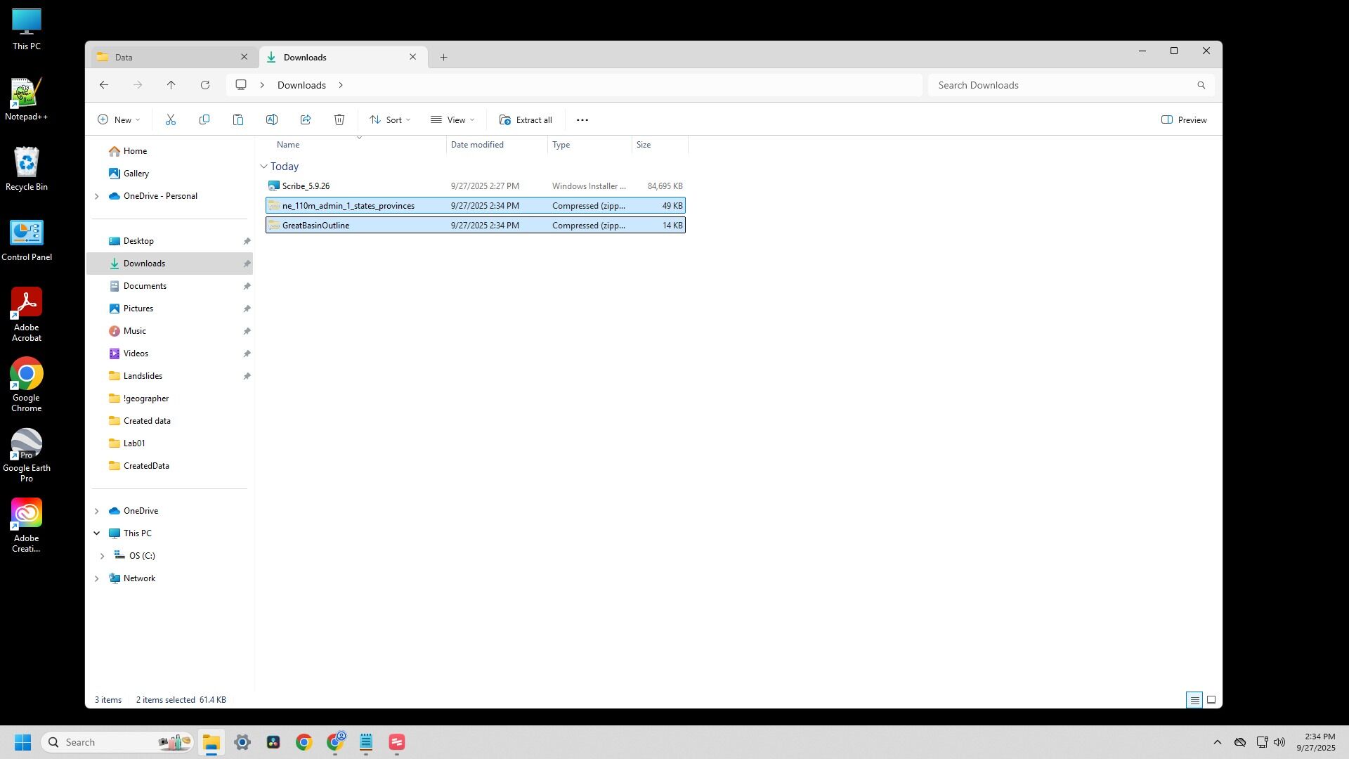1349x759 pixels.
Task: Open Google Chrome from the taskbar
Action: 304,743
